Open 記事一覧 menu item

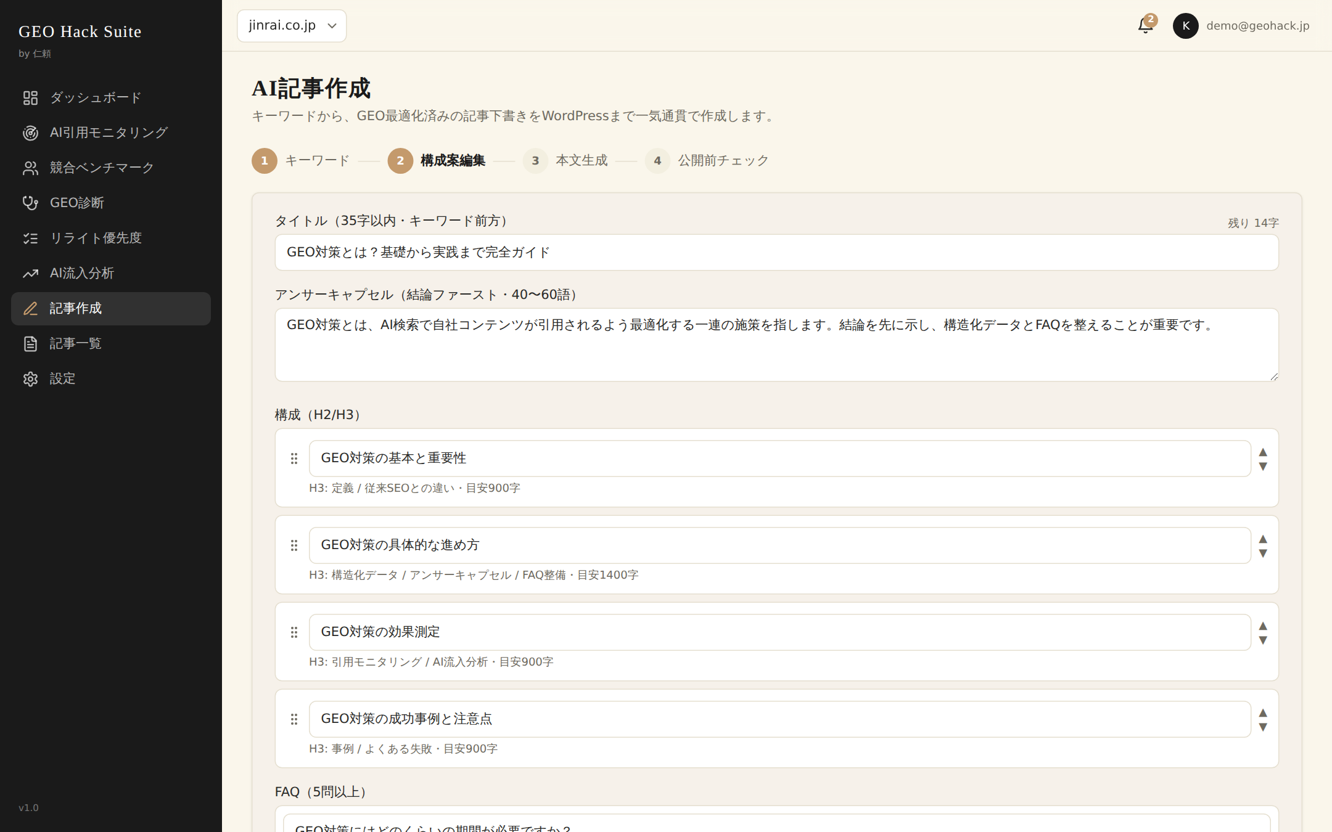(111, 344)
